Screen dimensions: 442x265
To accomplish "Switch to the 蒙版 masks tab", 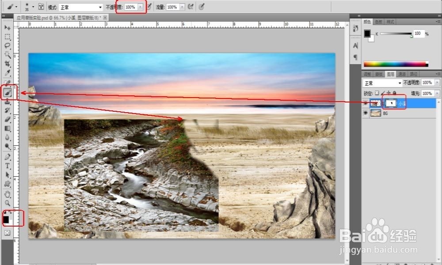I will (379, 74).
